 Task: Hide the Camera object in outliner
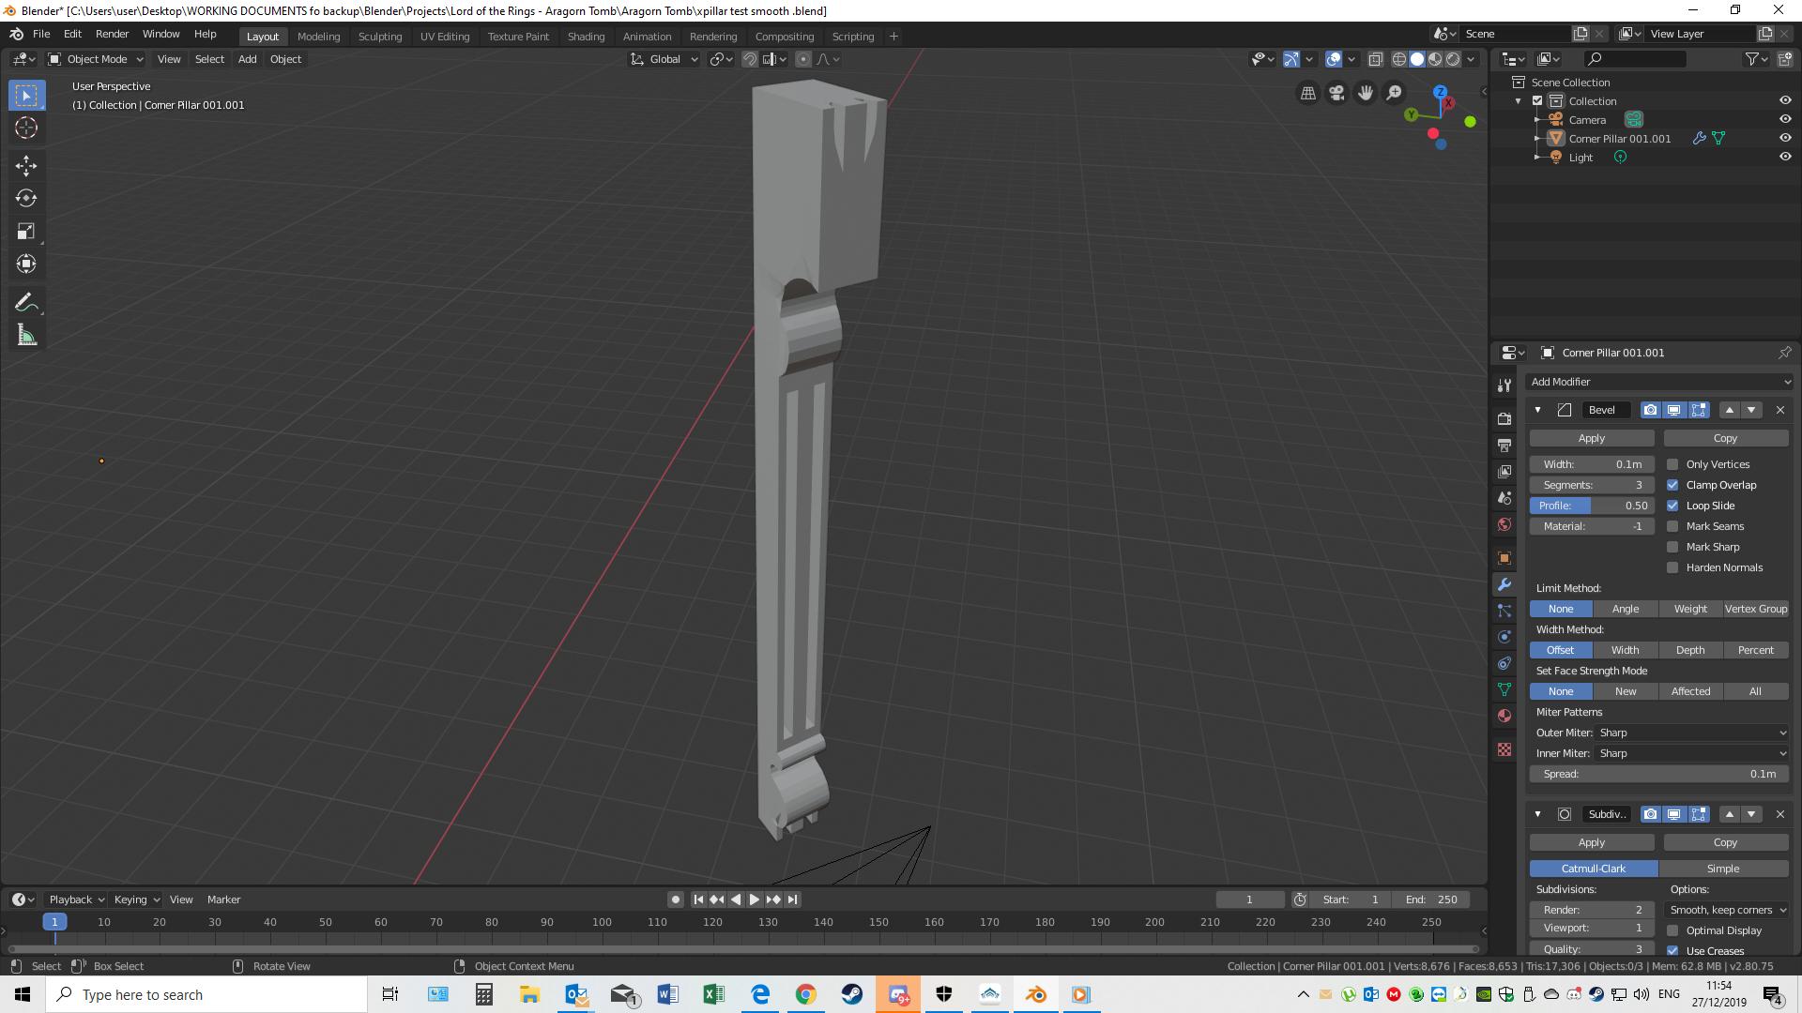point(1785,119)
